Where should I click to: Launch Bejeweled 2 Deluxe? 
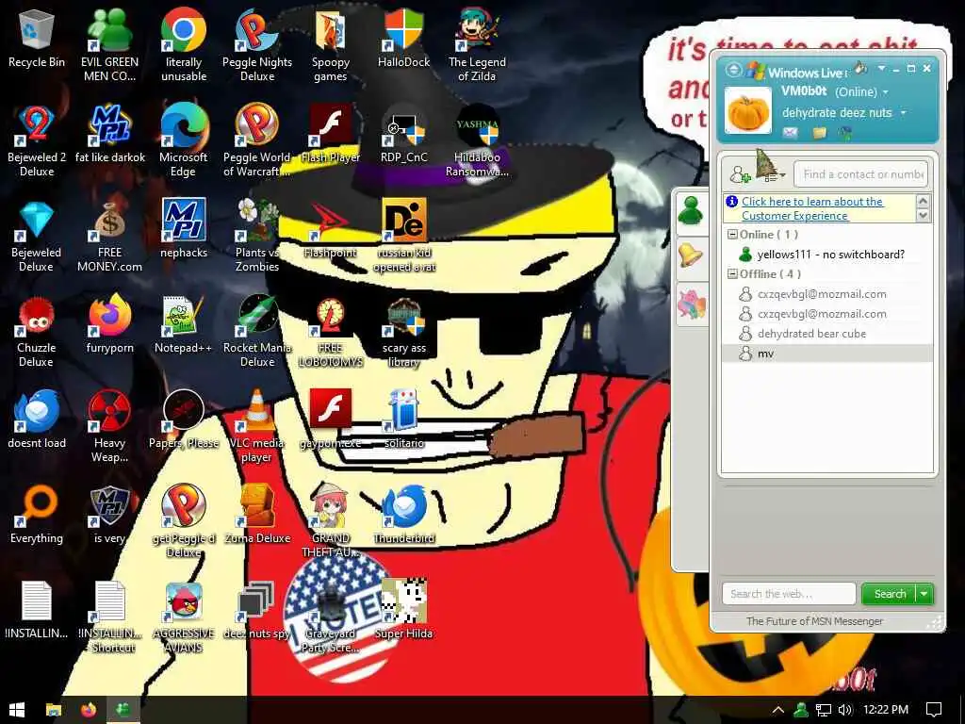click(x=37, y=140)
